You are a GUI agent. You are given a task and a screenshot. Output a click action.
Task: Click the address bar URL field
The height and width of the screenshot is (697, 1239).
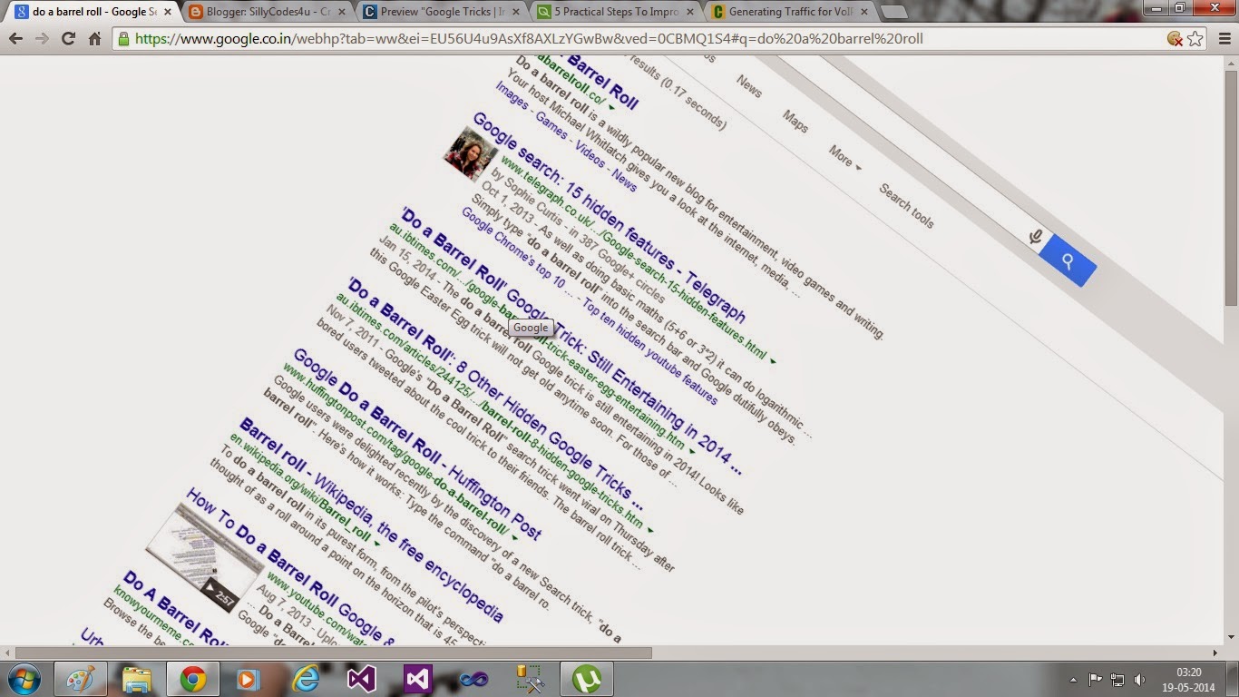[635, 39]
